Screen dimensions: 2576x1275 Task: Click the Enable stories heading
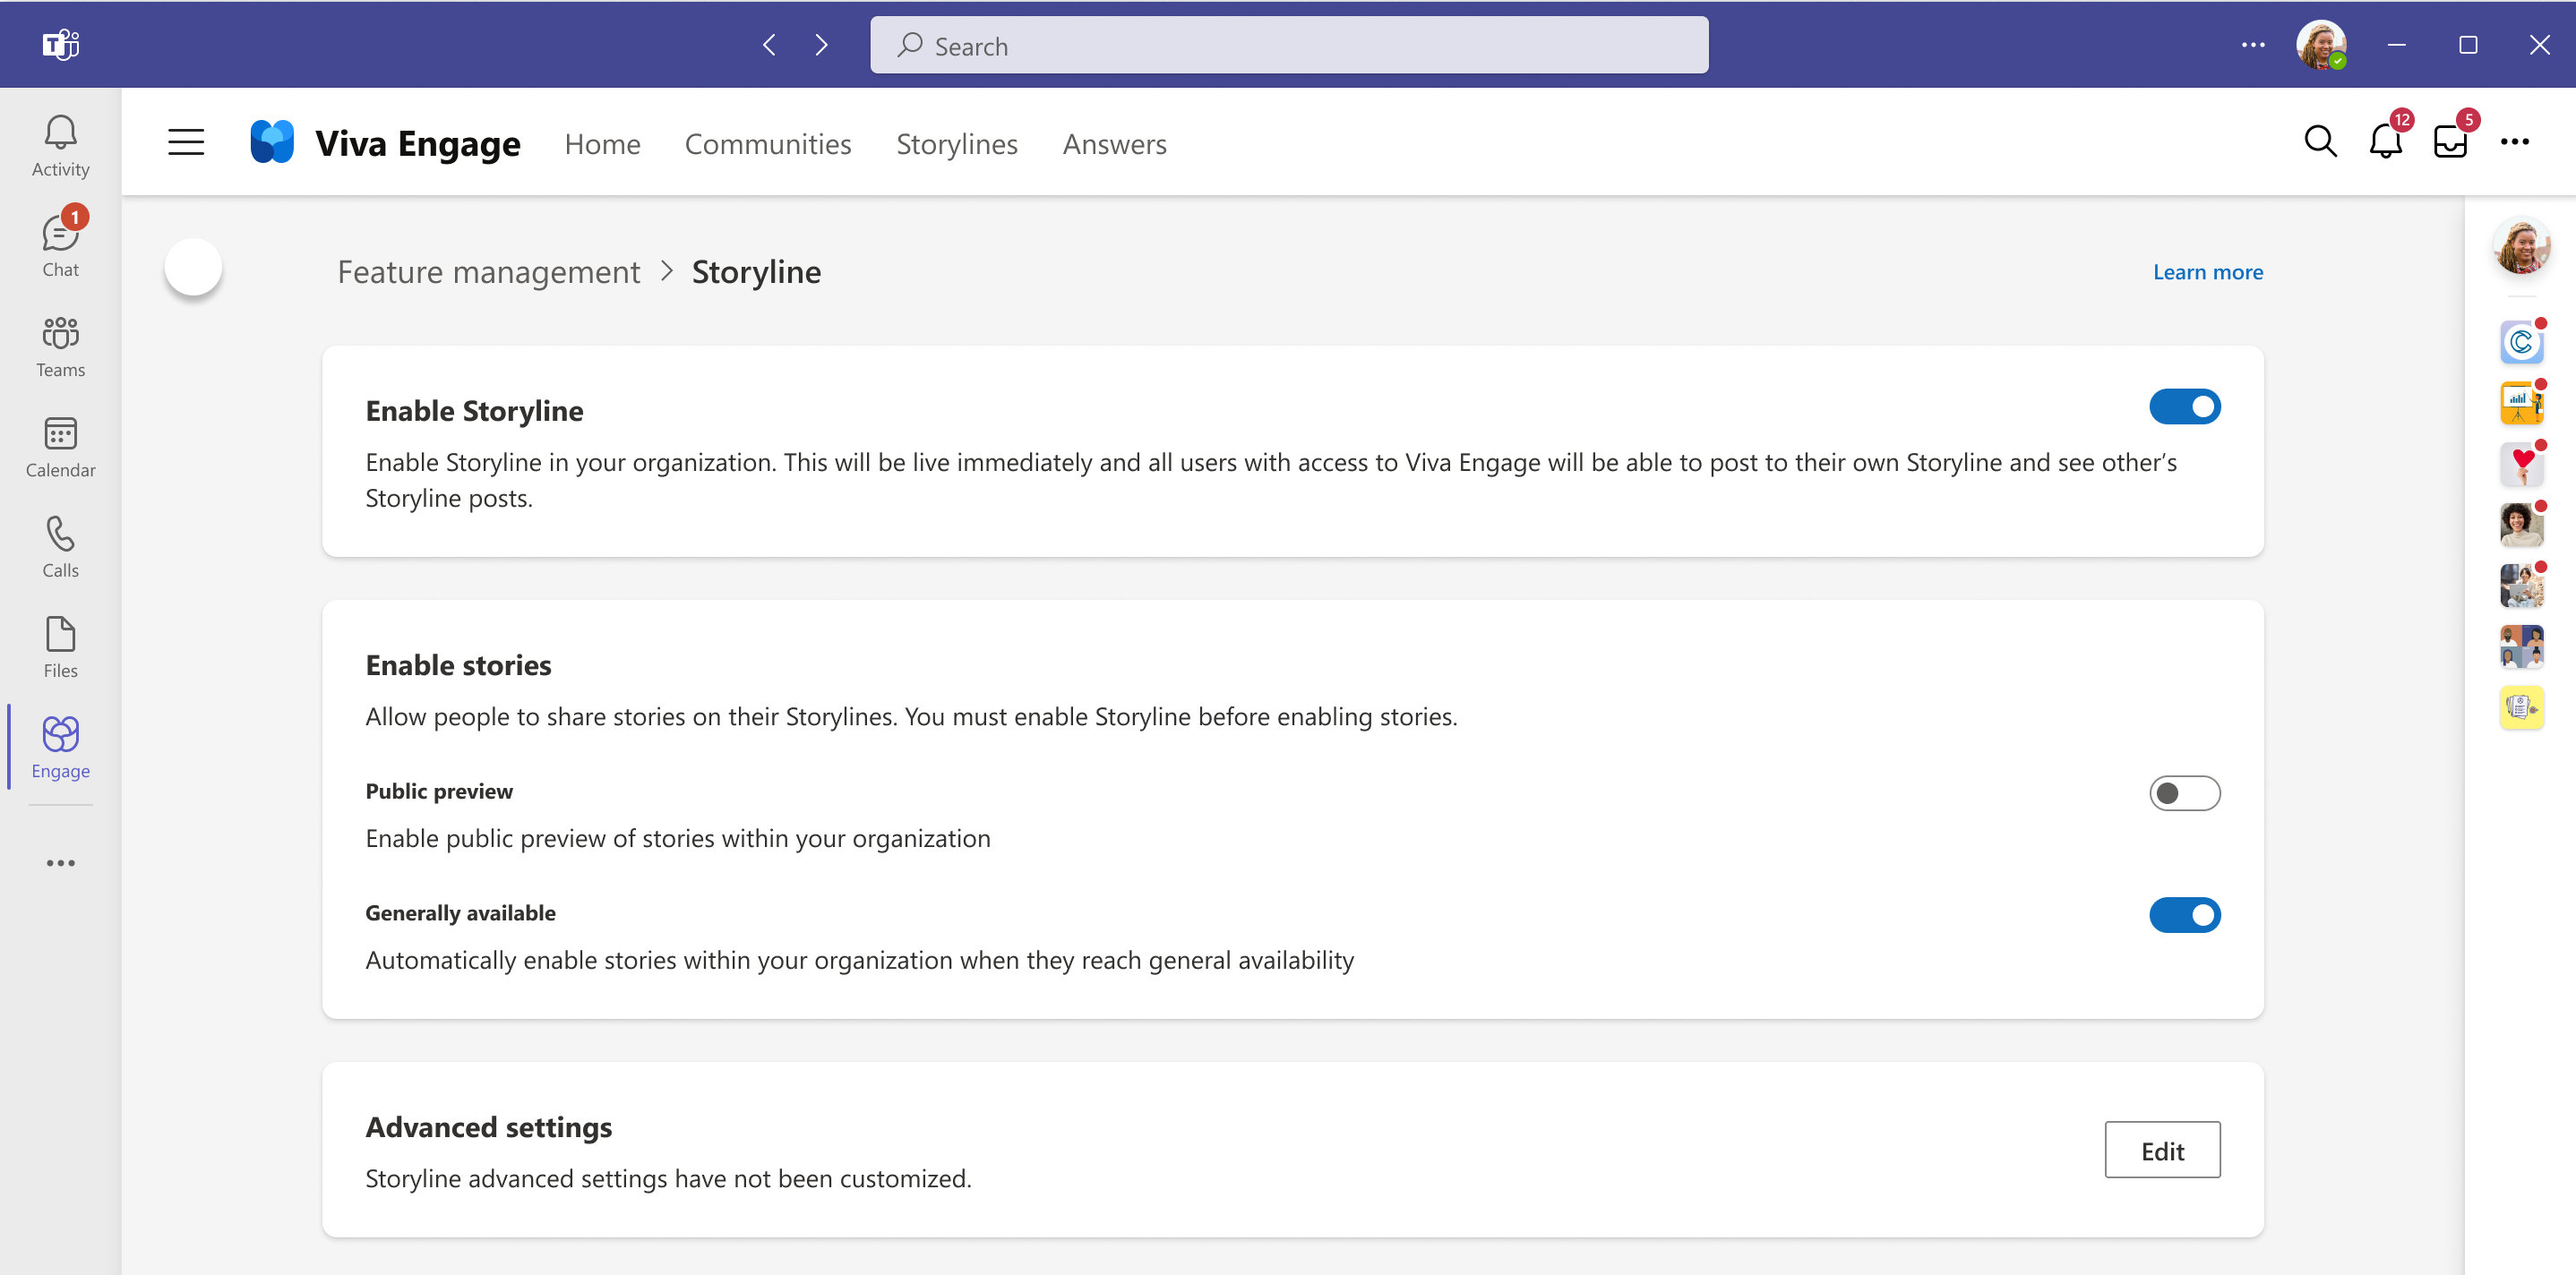pos(458,665)
